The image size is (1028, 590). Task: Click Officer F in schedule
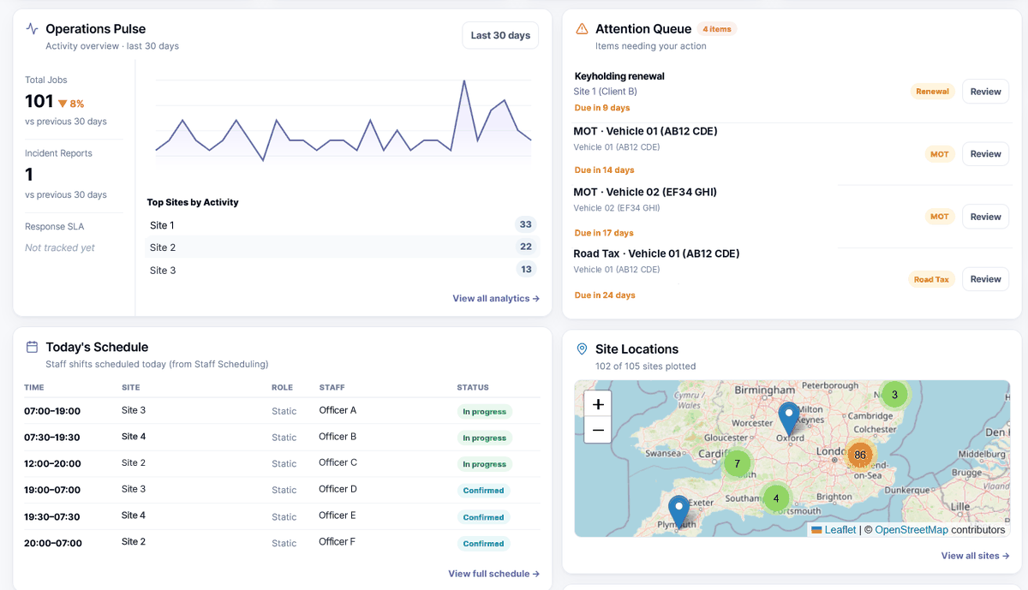tap(338, 541)
